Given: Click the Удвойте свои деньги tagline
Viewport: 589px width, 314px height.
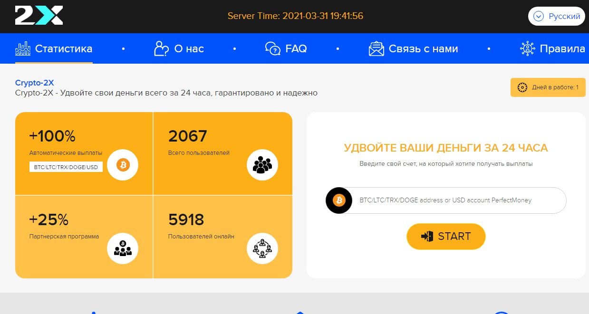Looking at the screenshot, I should coord(166,93).
